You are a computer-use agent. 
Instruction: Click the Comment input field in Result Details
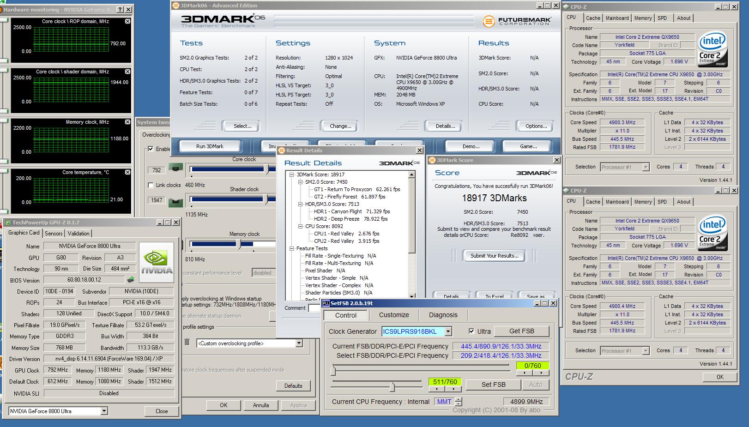(x=314, y=308)
